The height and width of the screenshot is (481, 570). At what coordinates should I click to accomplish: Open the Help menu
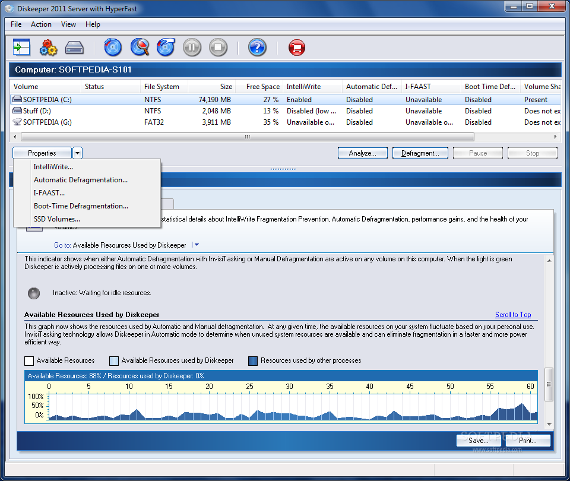(x=93, y=24)
